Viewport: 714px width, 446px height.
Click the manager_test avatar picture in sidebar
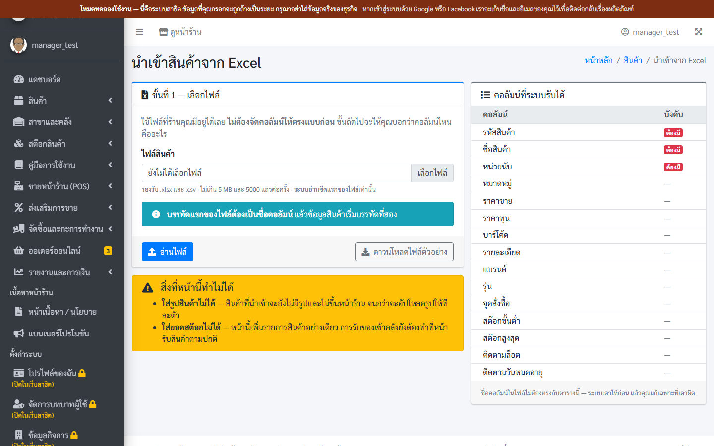pyautogui.click(x=19, y=45)
